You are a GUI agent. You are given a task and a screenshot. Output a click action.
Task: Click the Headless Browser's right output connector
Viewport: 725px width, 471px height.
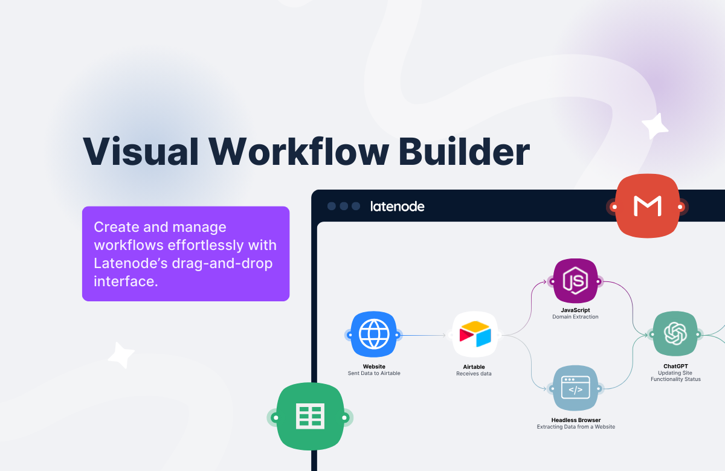(599, 388)
